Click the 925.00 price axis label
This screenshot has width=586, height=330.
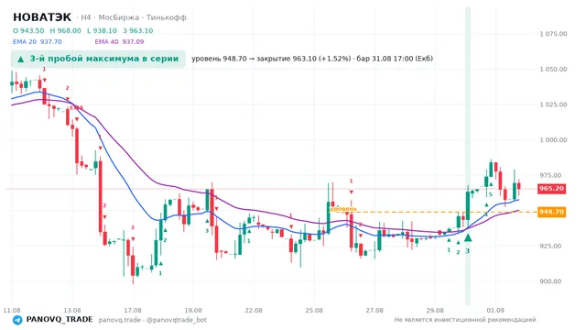click(550, 247)
